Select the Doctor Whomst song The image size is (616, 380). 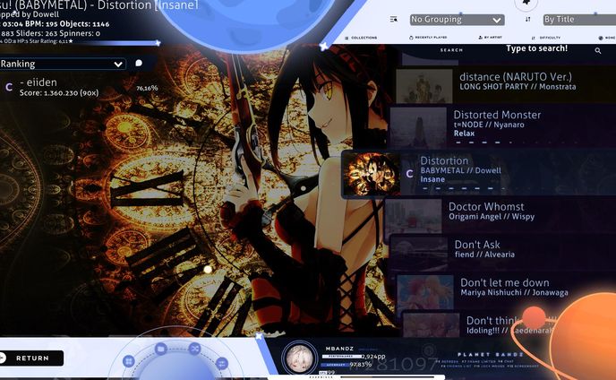click(500, 215)
